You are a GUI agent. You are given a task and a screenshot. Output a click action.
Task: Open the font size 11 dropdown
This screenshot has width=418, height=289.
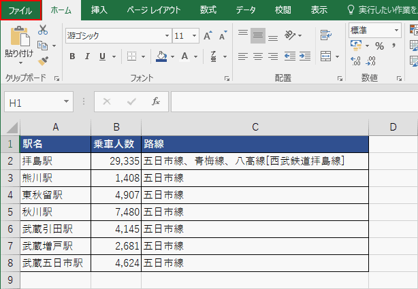pos(194,35)
